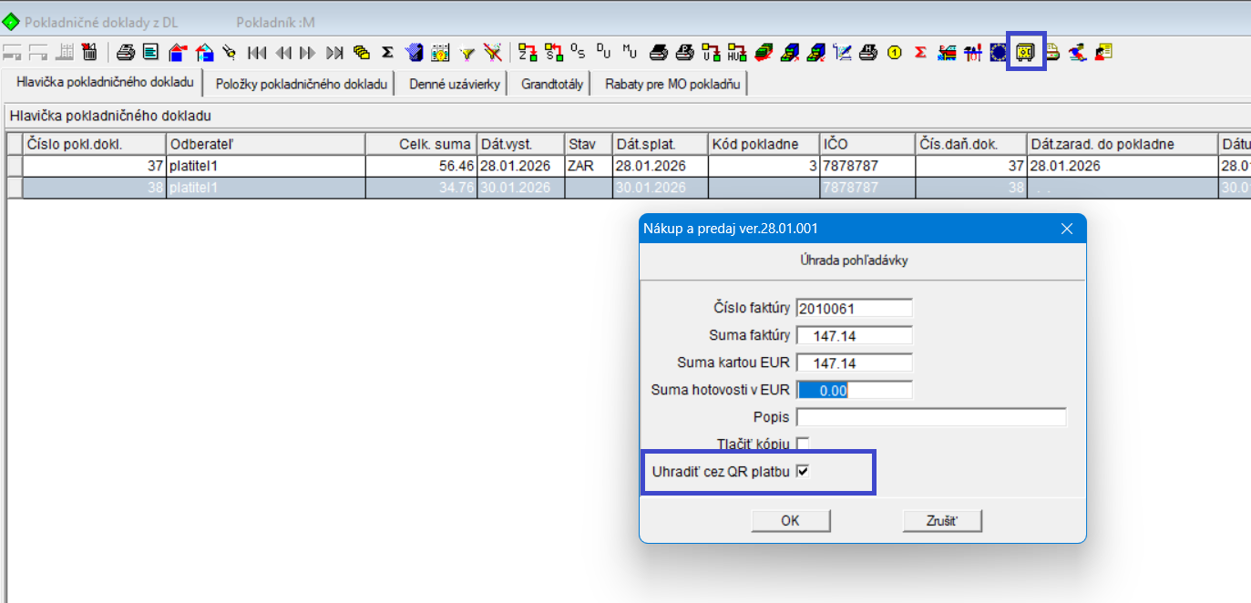1251x603 pixels.
Task: Click the black sigma sum icon
Action: click(x=387, y=52)
